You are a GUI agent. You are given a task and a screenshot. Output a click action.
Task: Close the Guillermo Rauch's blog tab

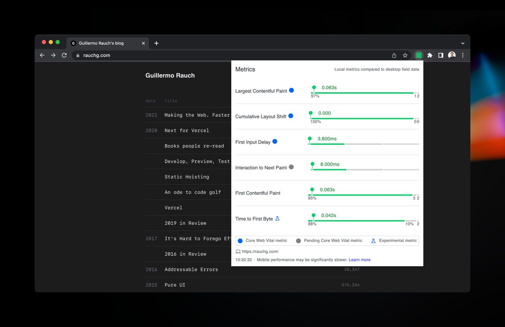coord(143,43)
